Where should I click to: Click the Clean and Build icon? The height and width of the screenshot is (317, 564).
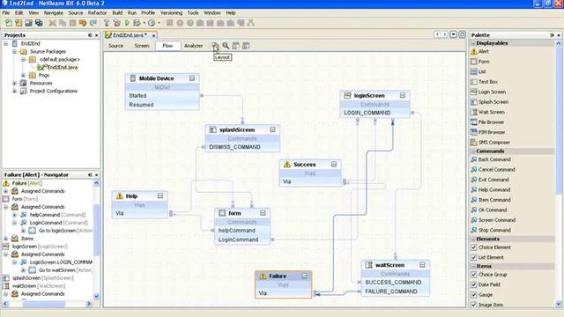click(x=116, y=23)
